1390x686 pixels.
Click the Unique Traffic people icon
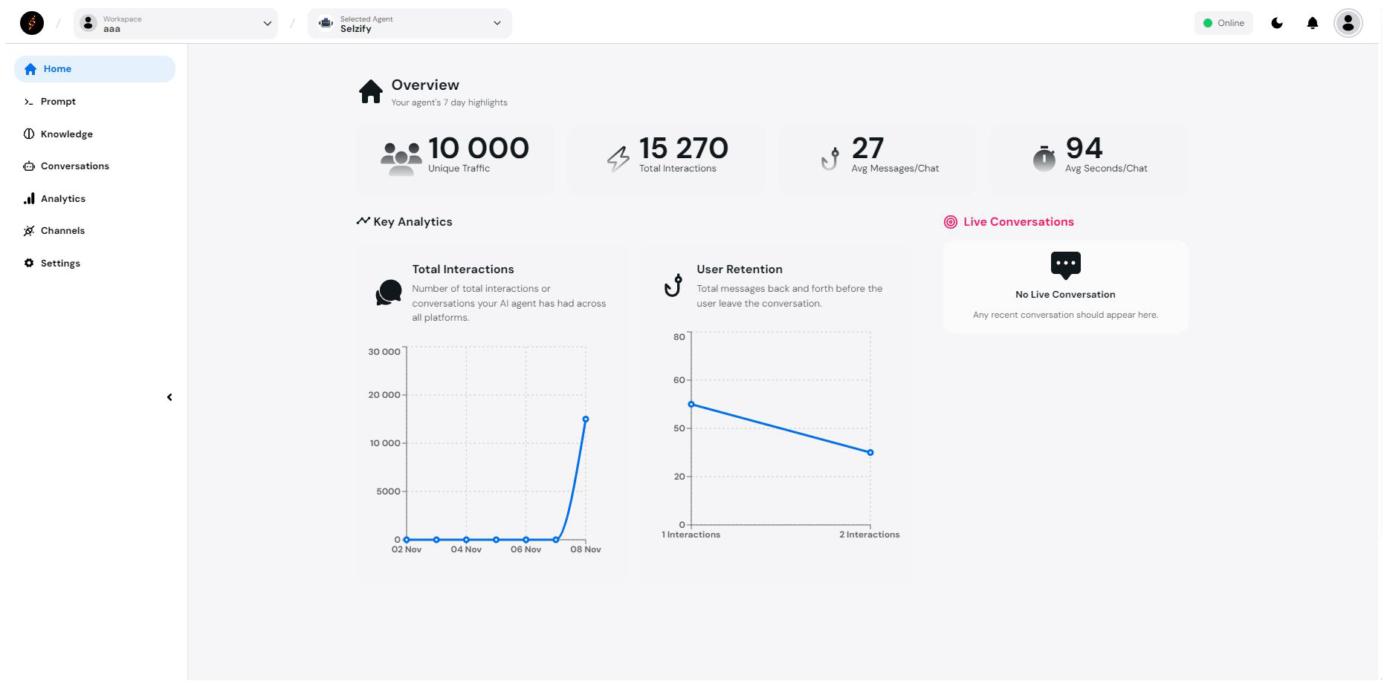401,159
